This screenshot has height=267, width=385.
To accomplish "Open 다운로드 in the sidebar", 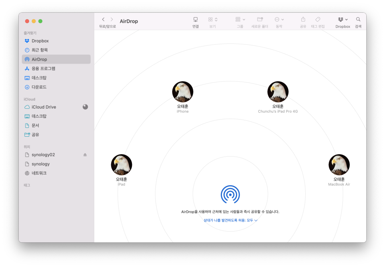I will pos(56,87).
